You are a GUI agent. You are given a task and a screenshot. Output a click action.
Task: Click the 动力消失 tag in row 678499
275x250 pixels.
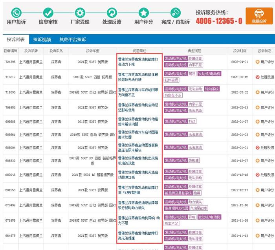[195, 202]
